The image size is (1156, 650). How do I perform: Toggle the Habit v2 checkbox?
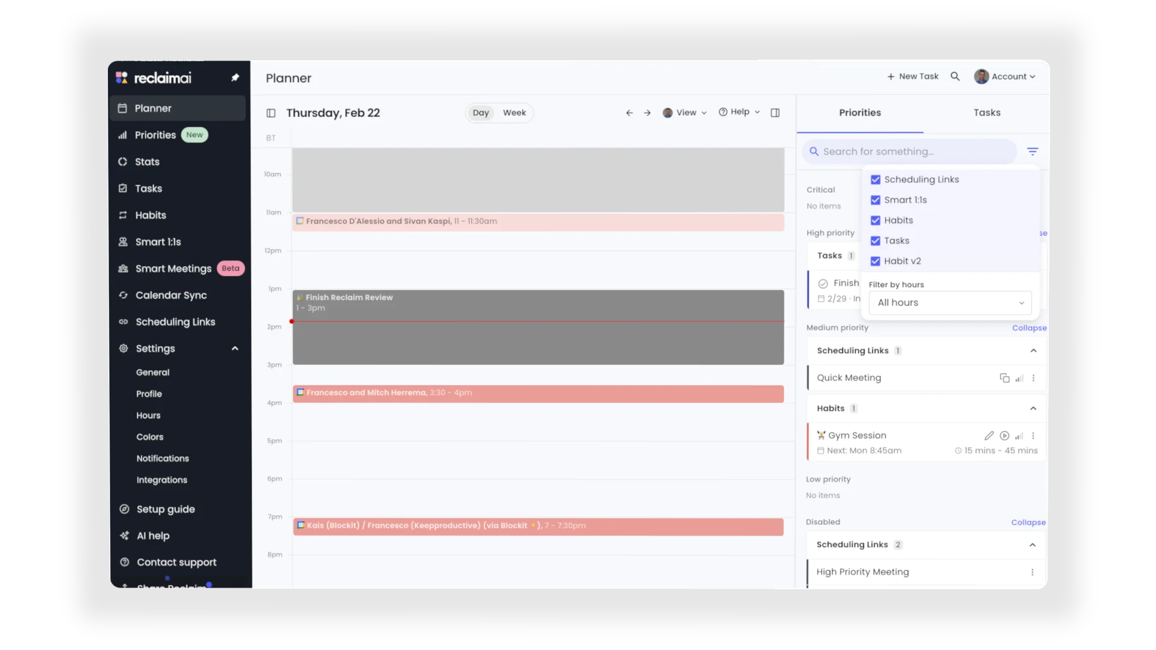pos(875,261)
